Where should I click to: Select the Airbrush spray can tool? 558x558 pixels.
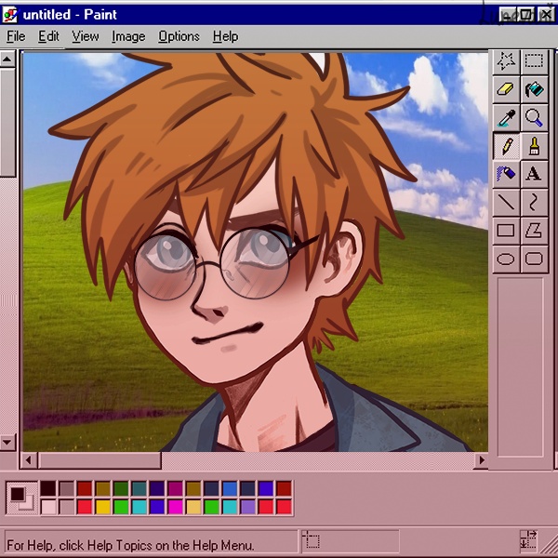coord(506,174)
